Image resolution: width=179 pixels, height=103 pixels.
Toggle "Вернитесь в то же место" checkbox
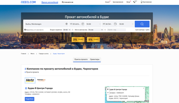[25, 30]
